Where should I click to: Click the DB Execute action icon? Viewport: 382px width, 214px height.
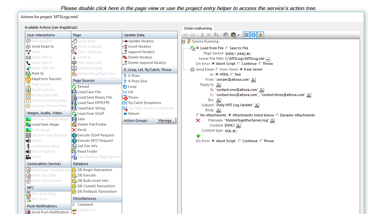pyautogui.click(x=74, y=176)
